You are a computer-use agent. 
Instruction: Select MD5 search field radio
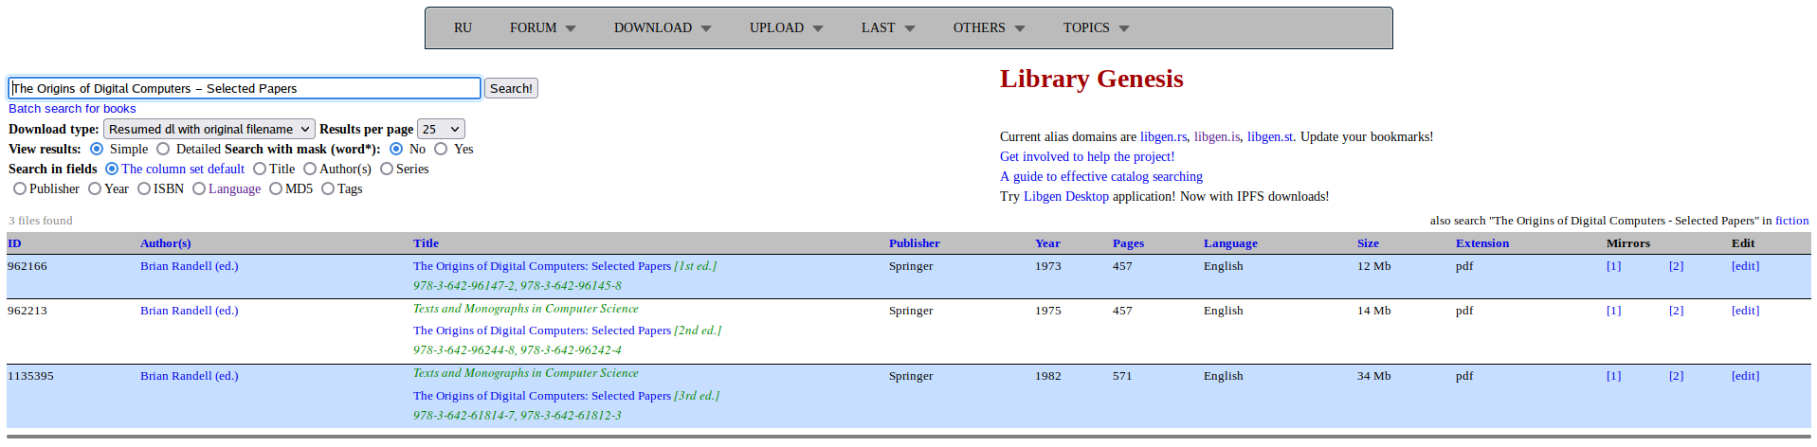tap(276, 188)
